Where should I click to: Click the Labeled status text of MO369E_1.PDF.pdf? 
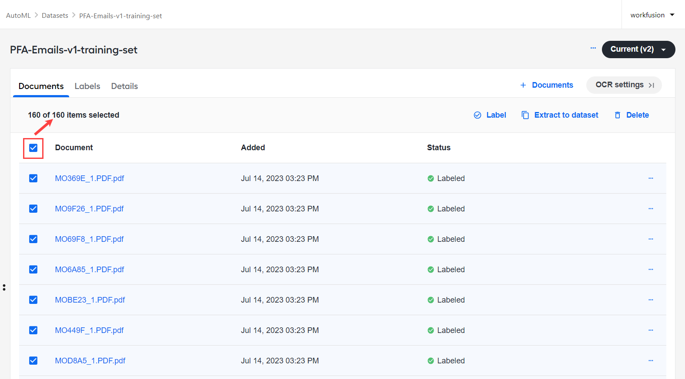click(451, 178)
